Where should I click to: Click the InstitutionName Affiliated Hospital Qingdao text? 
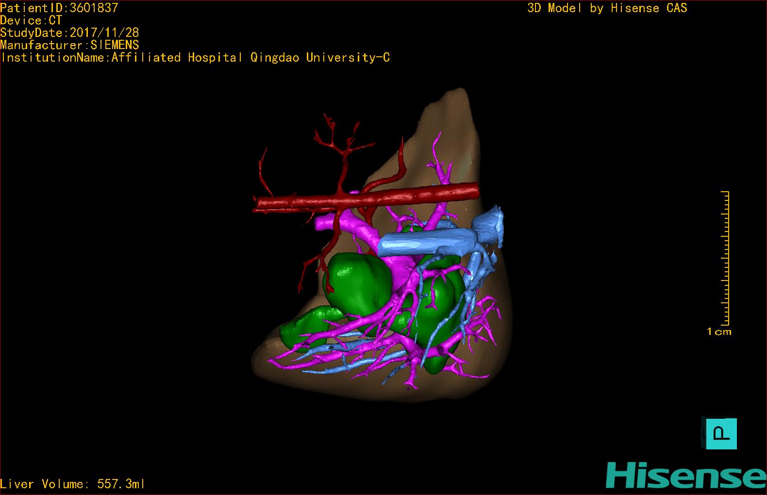pyautogui.click(x=195, y=57)
